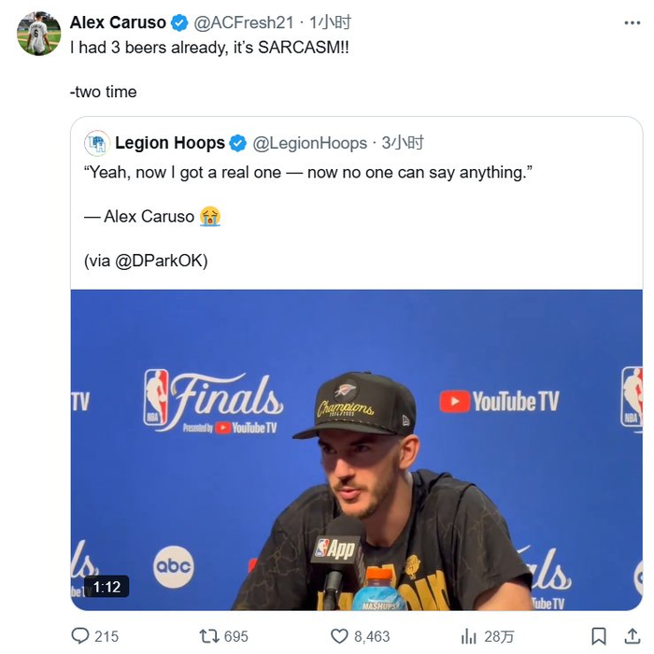
Task: Click the Legion Hoops avatar icon
Action: coord(96,143)
